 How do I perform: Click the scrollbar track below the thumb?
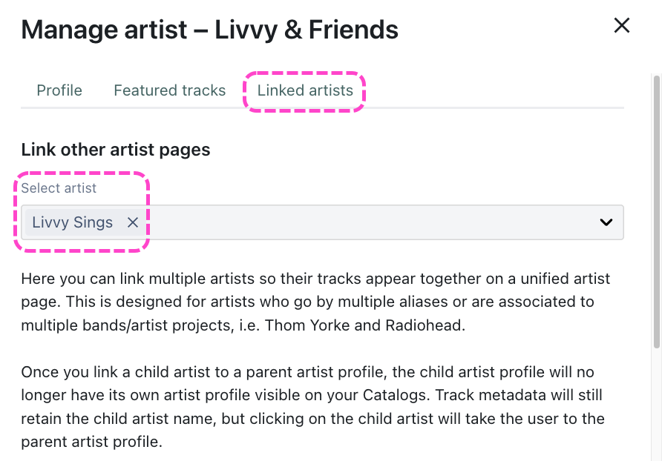coord(656,408)
